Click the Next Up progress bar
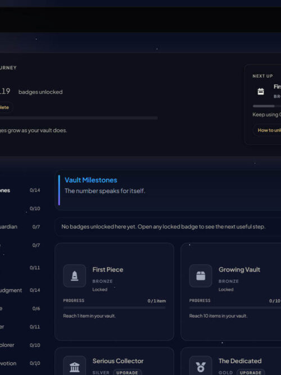Screen dimensions: 281x375 [x=267, y=106]
